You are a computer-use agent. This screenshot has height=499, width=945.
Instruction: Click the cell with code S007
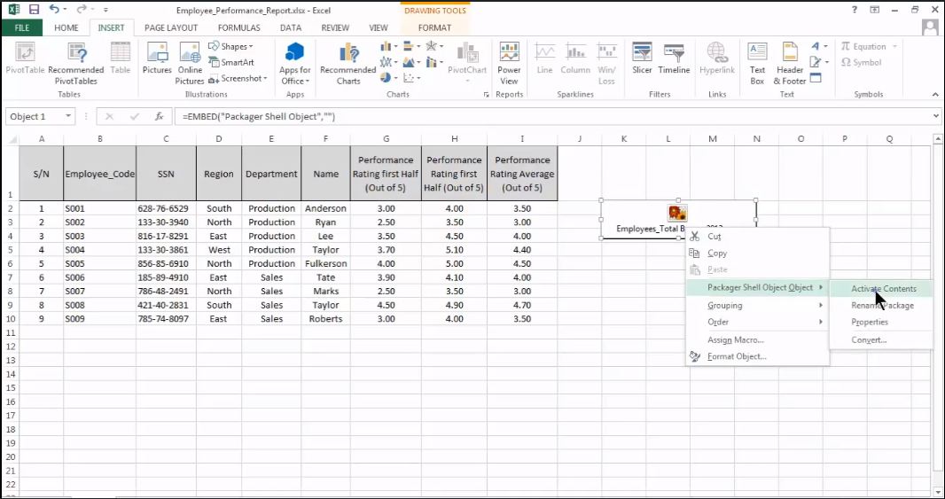tap(99, 292)
